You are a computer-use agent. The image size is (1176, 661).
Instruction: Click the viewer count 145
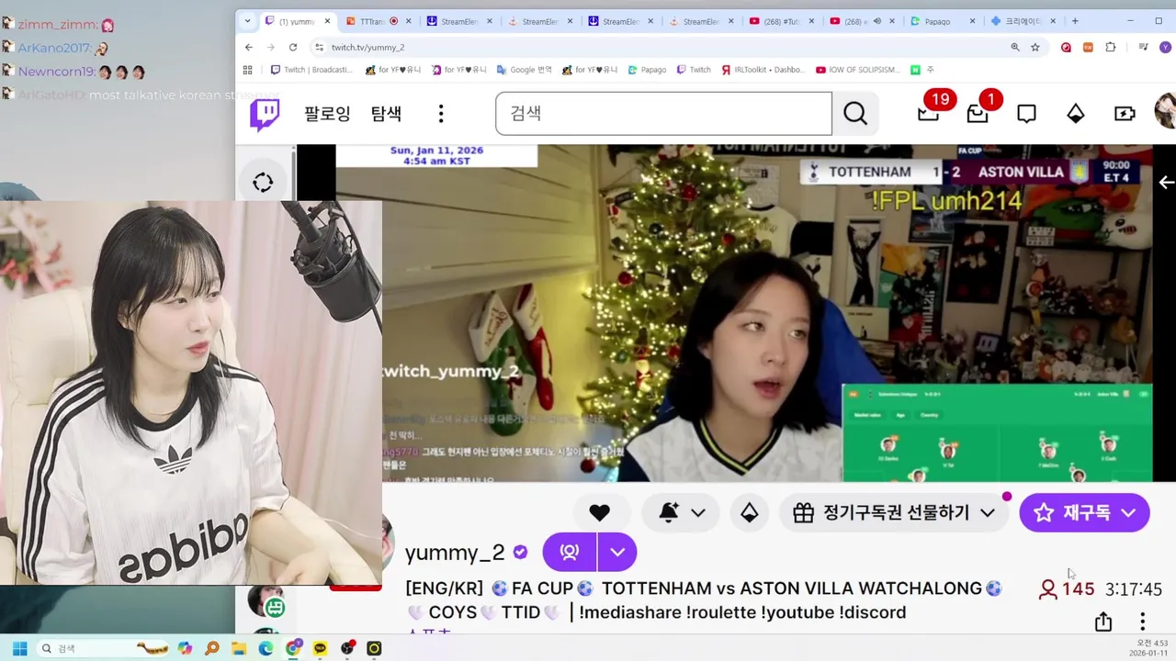pos(1067,589)
